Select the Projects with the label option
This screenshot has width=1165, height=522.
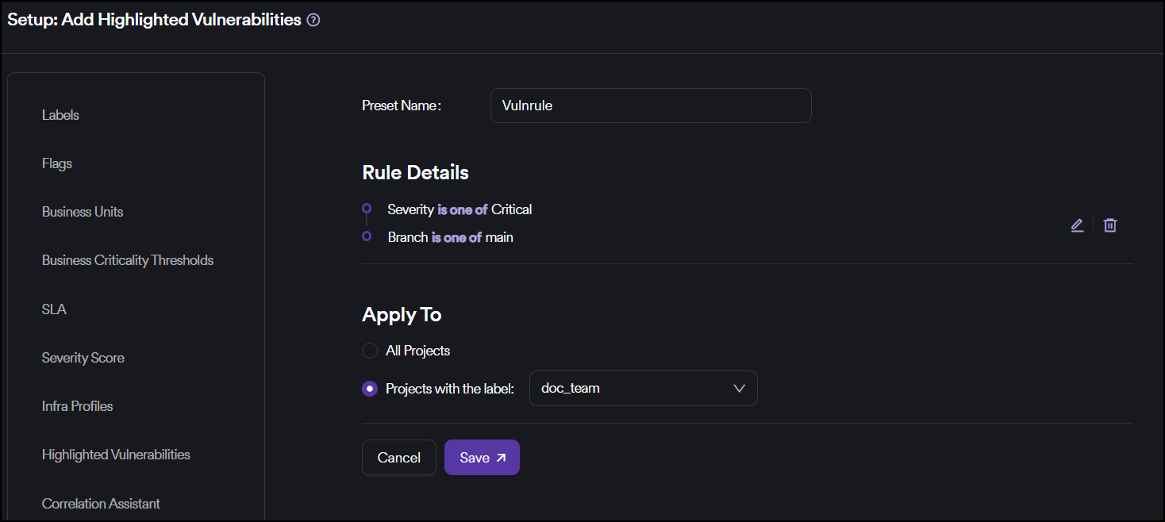370,389
